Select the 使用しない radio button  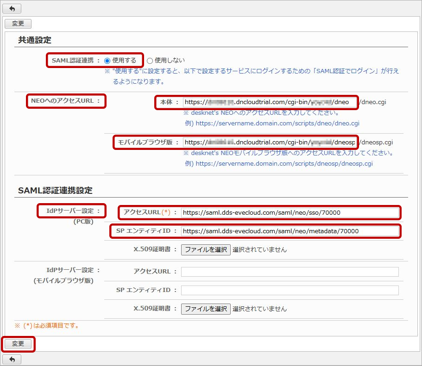150,61
